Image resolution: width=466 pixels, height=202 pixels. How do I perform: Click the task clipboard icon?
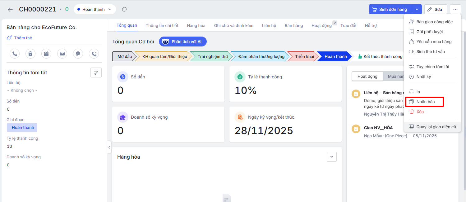pos(30,54)
